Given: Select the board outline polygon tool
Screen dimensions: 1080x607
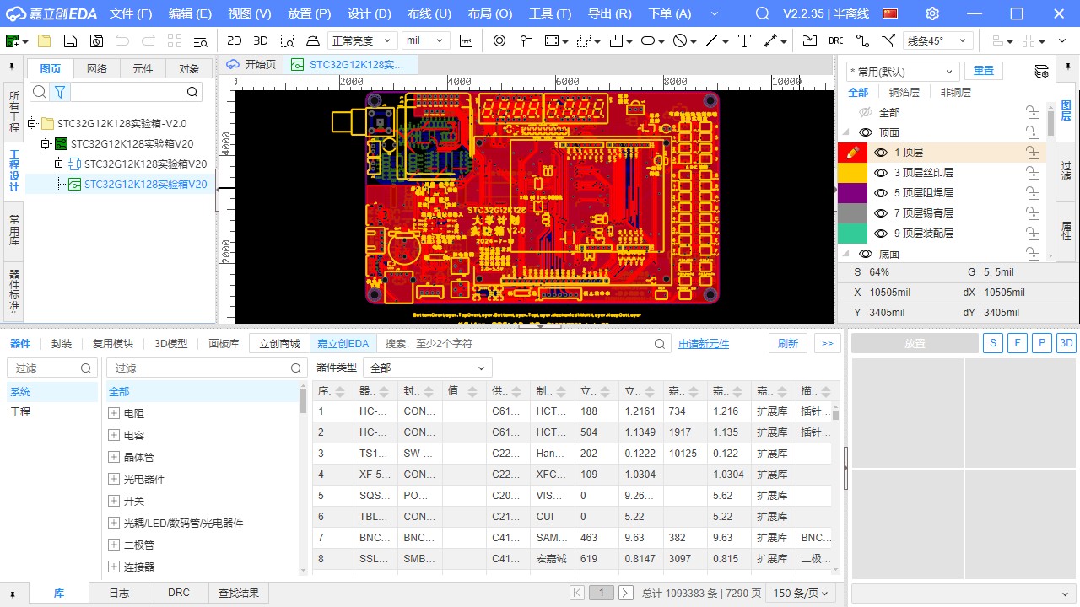Looking at the screenshot, I should coord(616,40).
